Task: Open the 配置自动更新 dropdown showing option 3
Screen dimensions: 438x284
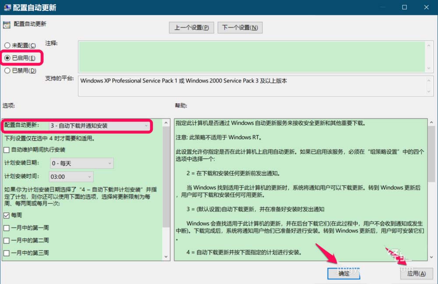Action: pos(99,126)
